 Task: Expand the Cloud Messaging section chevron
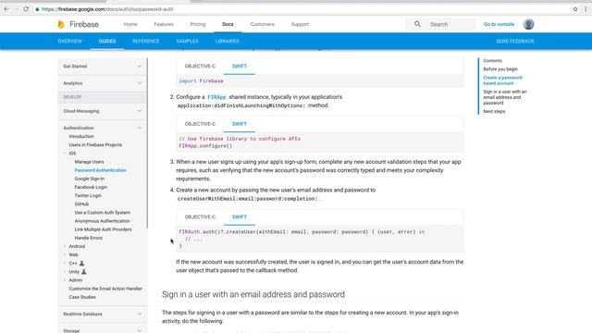click(140, 111)
